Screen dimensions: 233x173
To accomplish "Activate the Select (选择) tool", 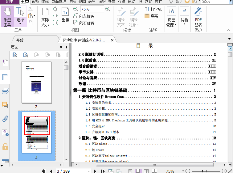I will pos(20,16).
